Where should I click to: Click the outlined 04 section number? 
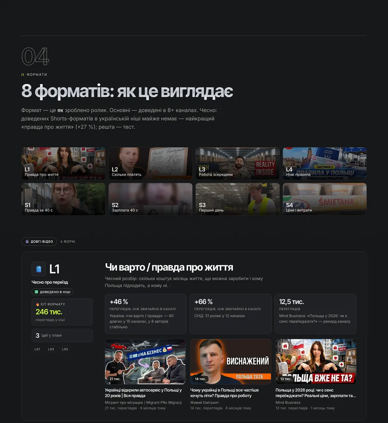point(35,56)
